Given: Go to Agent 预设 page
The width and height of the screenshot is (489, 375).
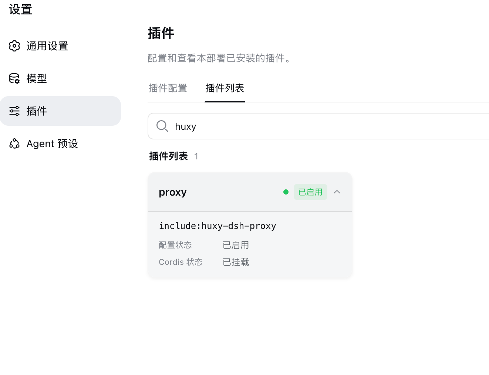Looking at the screenshot, I should [x=60, y=143].
